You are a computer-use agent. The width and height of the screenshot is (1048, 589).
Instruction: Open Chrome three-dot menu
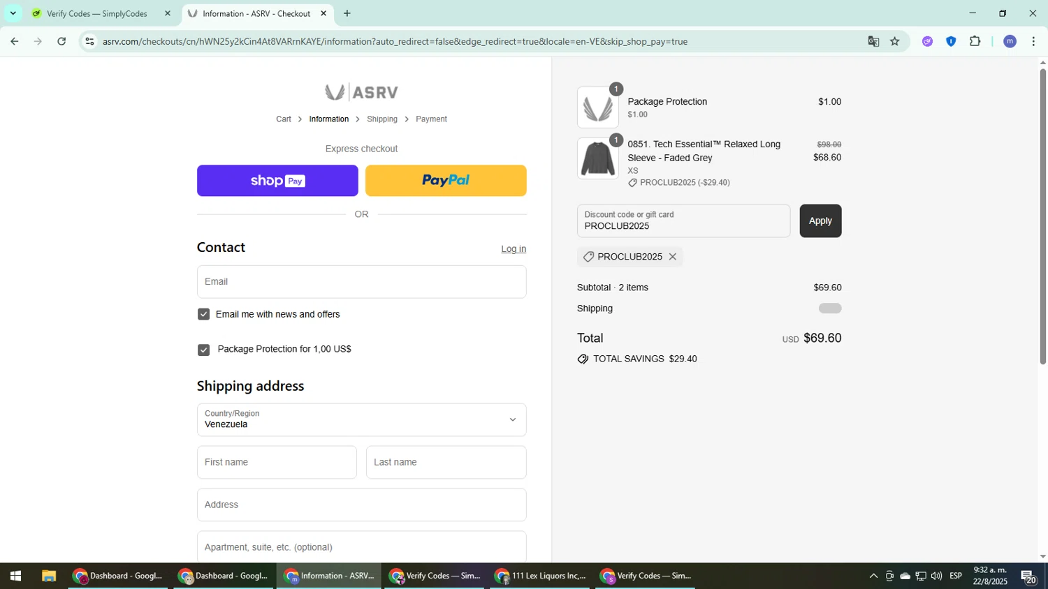tap(1033, 42)
